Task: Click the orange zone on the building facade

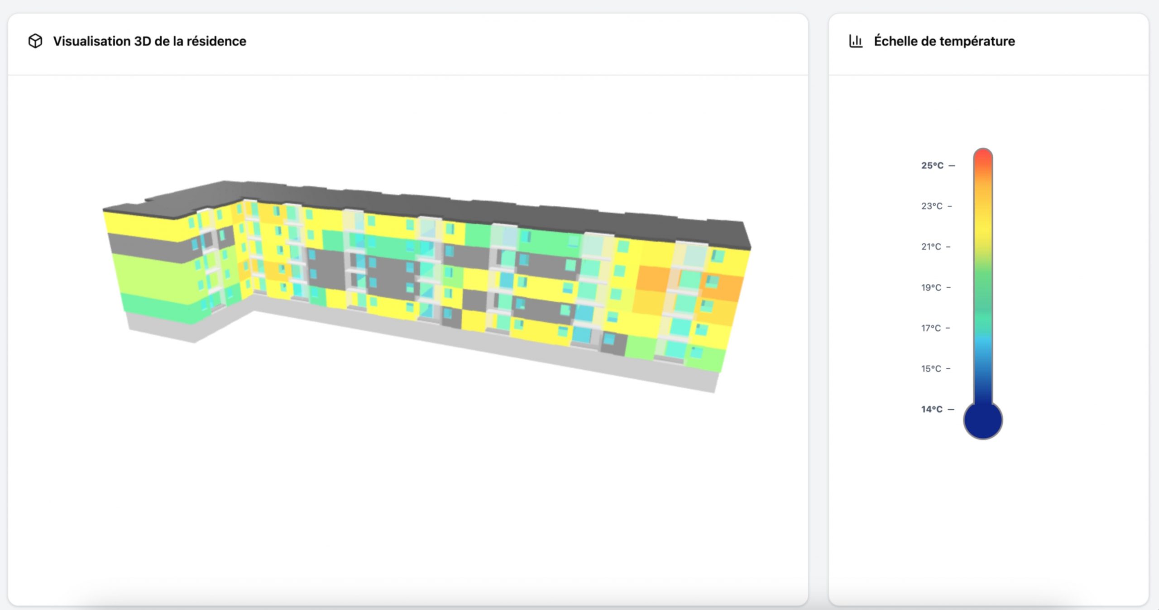Action: coord(653,278)
